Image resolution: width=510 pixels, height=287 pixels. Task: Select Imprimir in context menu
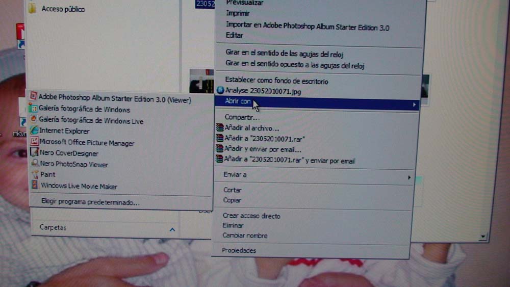[x=238, y=13]
